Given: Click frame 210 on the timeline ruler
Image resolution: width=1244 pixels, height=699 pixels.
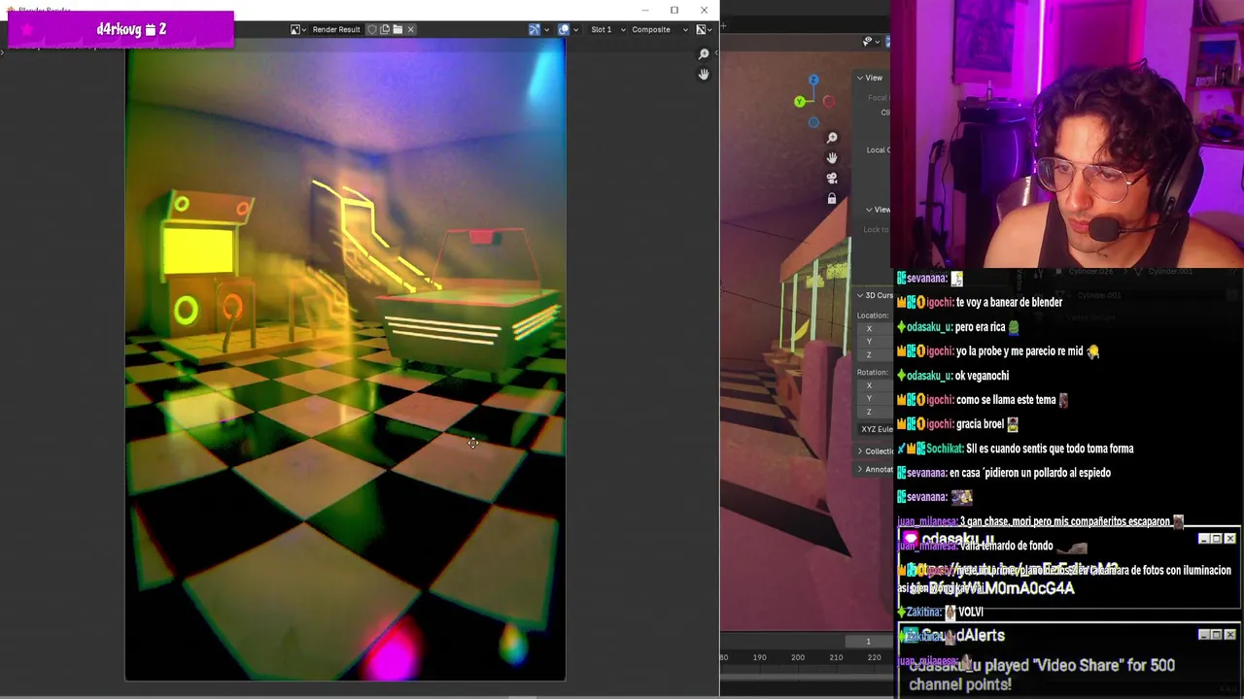Looking at the screenshot, I should pyautogui.click(x=836, y=657).
